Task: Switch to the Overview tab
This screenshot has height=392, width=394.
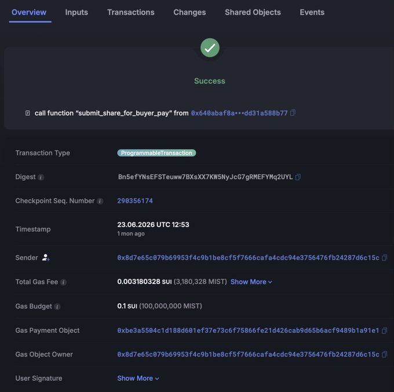Action: click(x=29, y=12)
